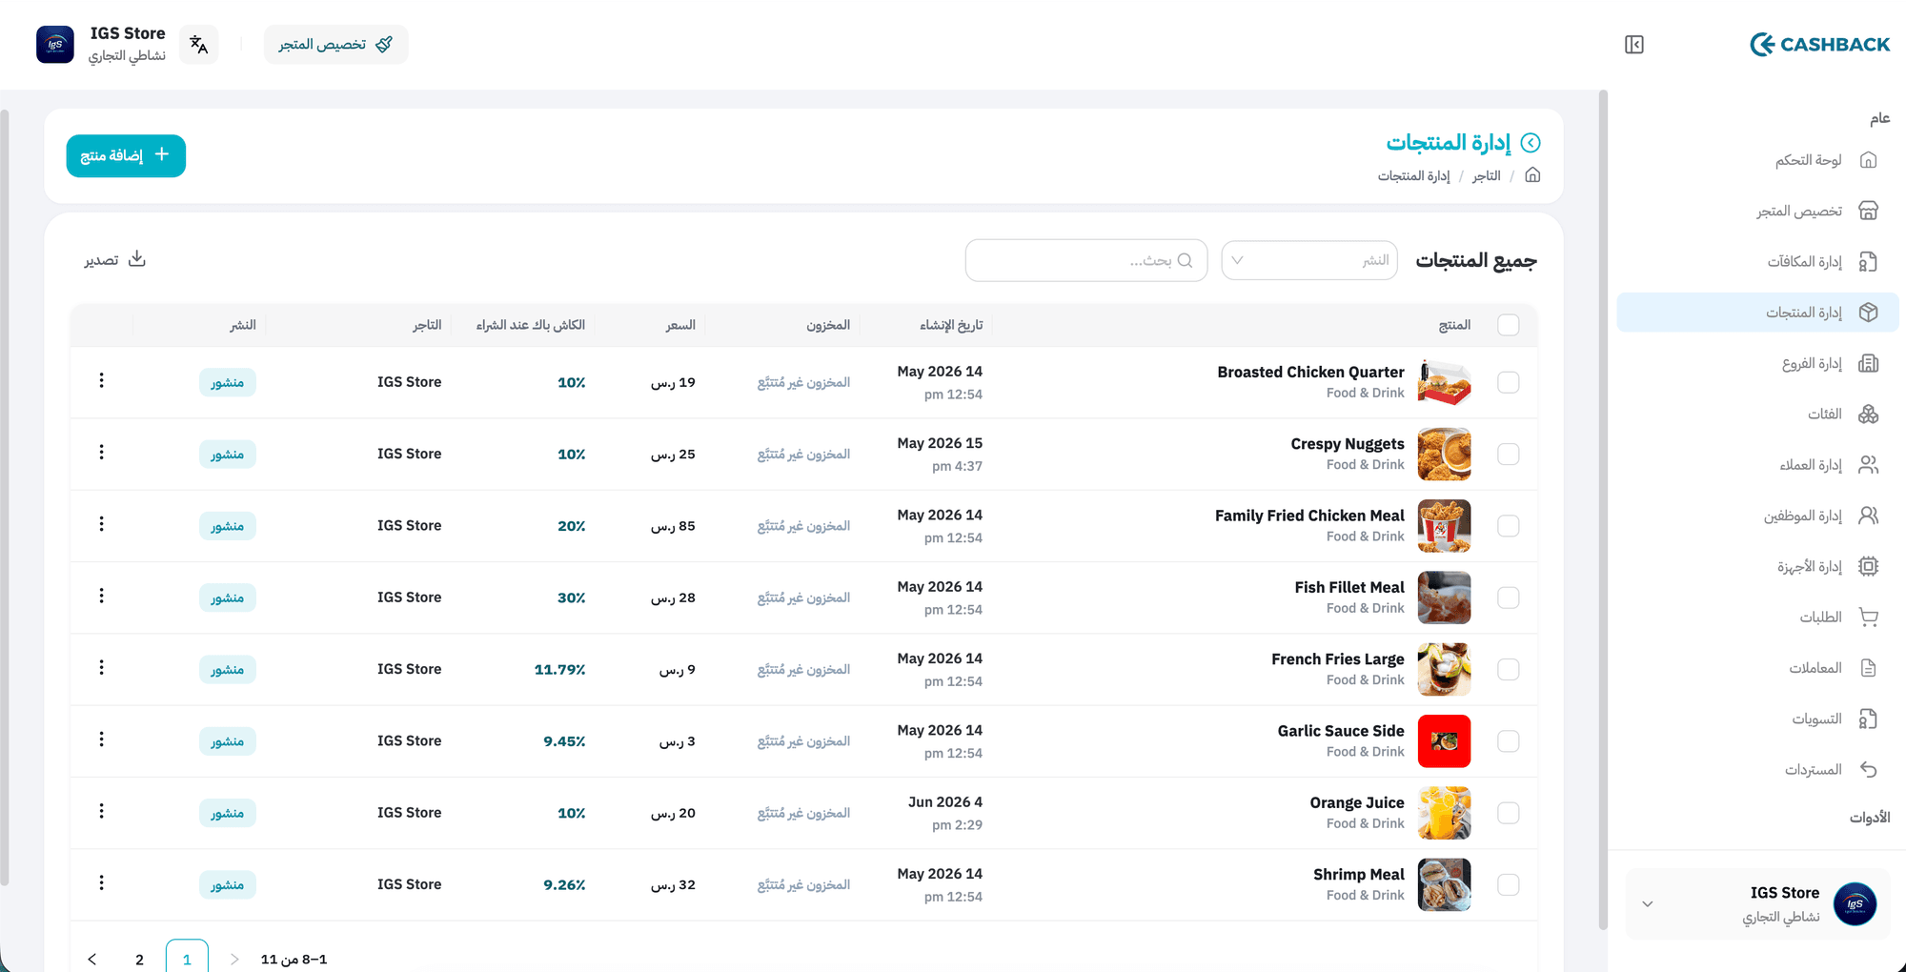Click the home breadcrumb icon
1906x972 pixels.
pos(1532,175)
